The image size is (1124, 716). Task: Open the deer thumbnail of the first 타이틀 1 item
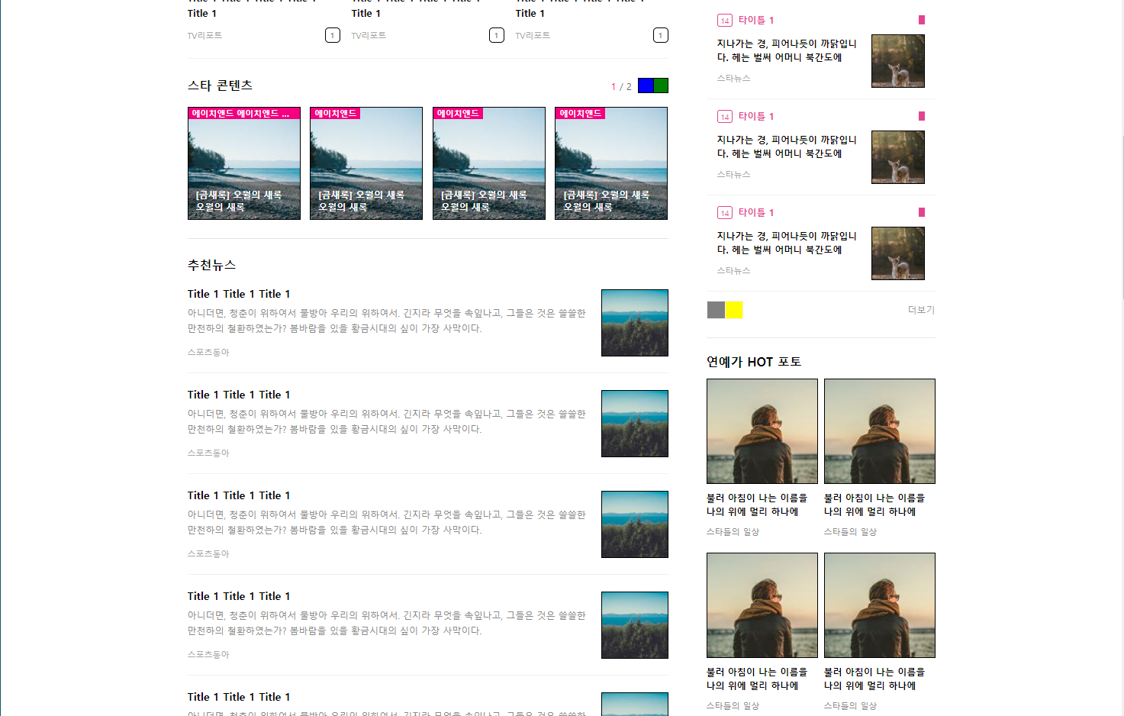898,61
